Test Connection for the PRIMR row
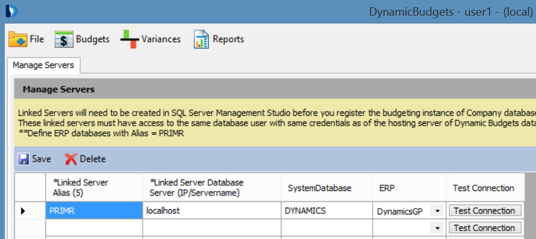 (485, 211)
